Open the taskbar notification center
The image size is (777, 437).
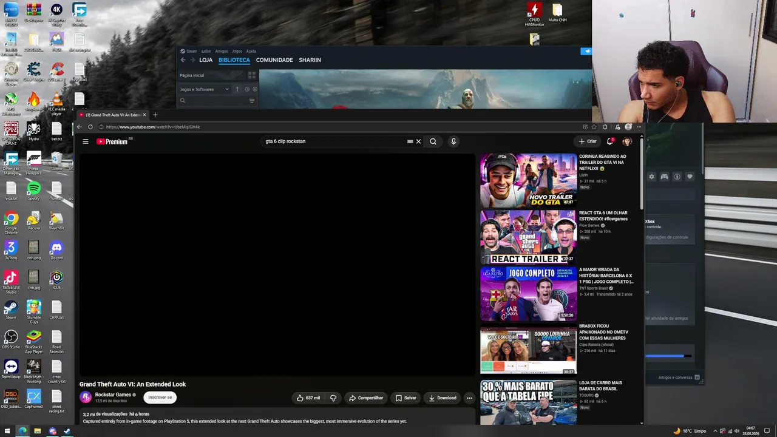pos(767,432)
